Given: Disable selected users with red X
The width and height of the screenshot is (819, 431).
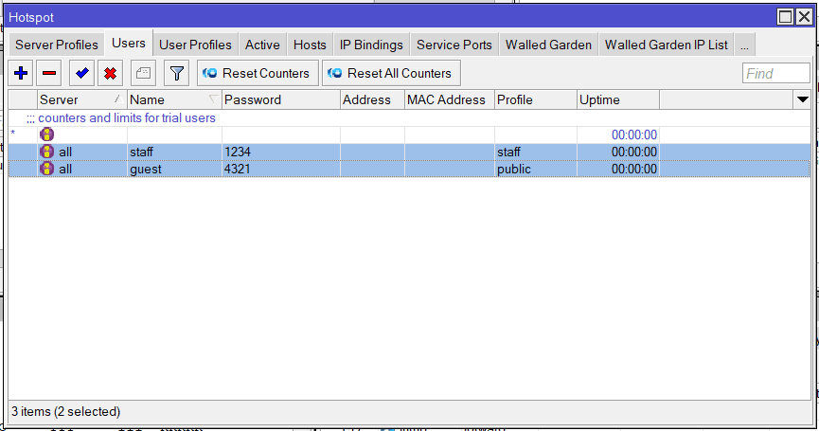Looking at the screenshot, I should click(x=110, y=73).
